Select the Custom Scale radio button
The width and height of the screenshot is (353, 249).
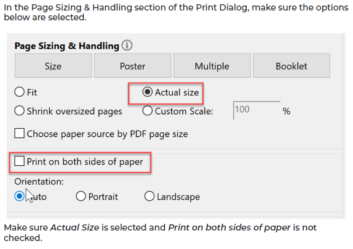tap(148, 111)
